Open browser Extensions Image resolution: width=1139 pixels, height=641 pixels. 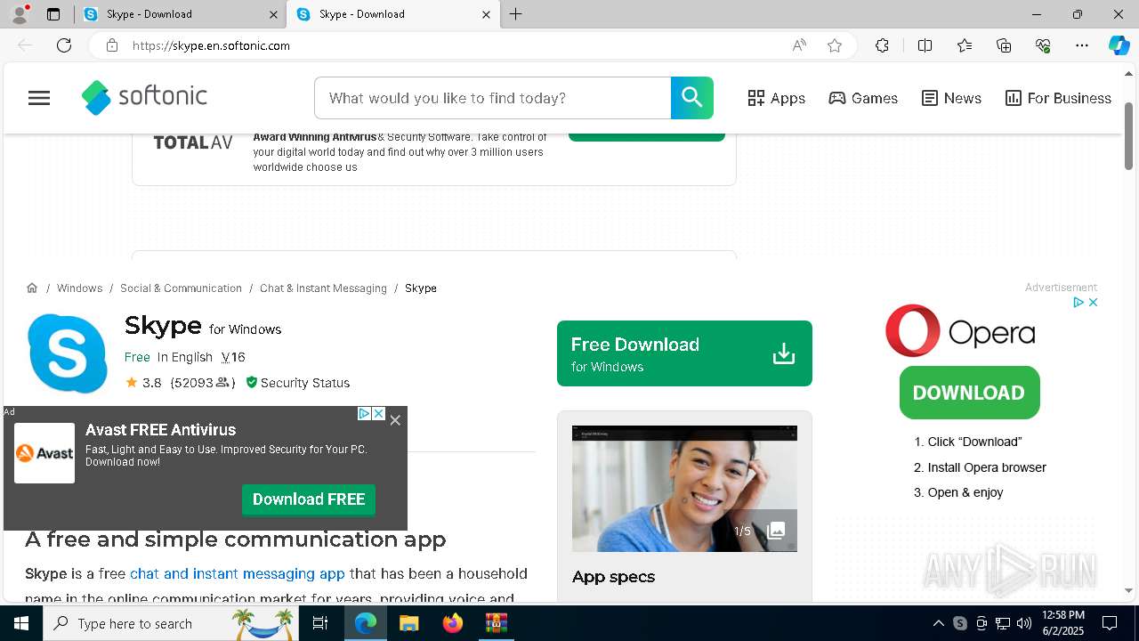pyautogui.click(x=882, y=45)
